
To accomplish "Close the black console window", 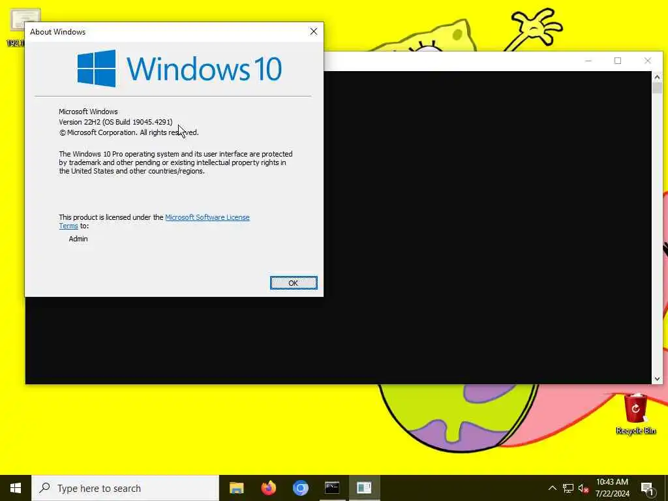I will pyautogui.click(x=648, y=61).
